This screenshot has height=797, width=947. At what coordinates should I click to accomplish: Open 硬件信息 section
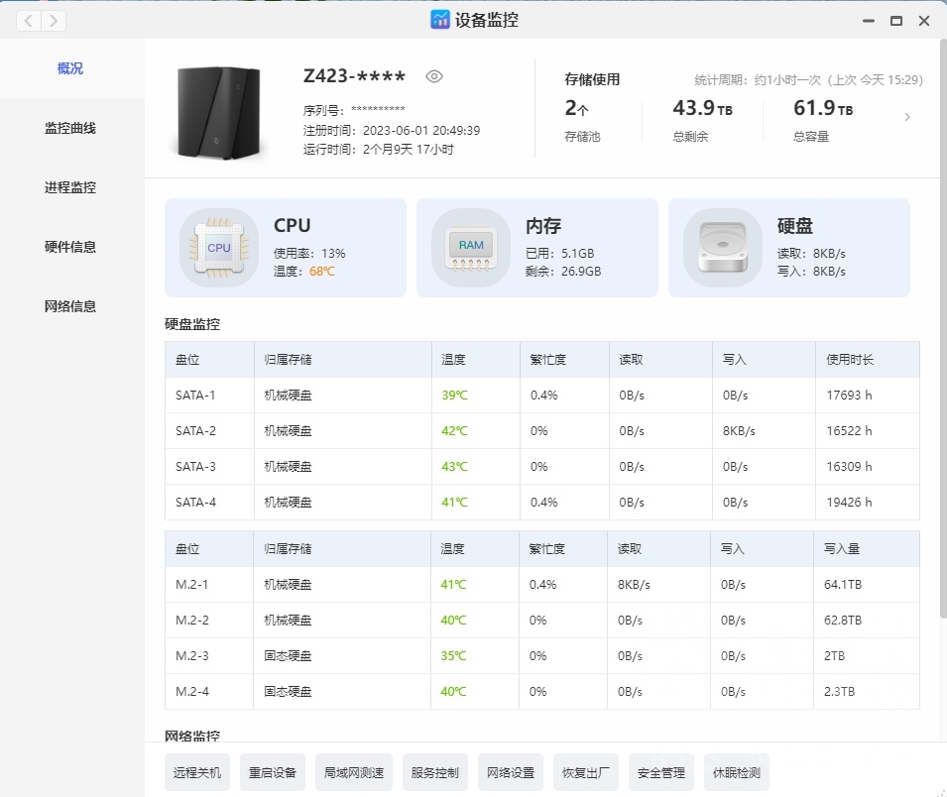pos(70,247)
